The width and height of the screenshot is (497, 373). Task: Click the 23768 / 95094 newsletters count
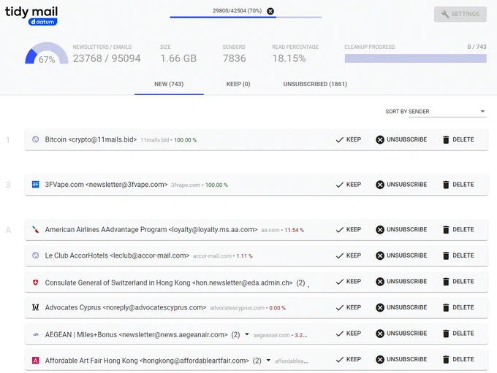pyautogui.click(x=107, y=58)
